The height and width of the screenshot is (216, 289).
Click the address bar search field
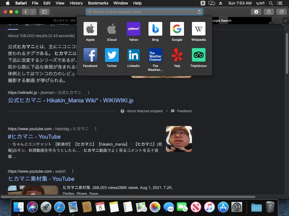pyautogui.click(x=144, y=12)
